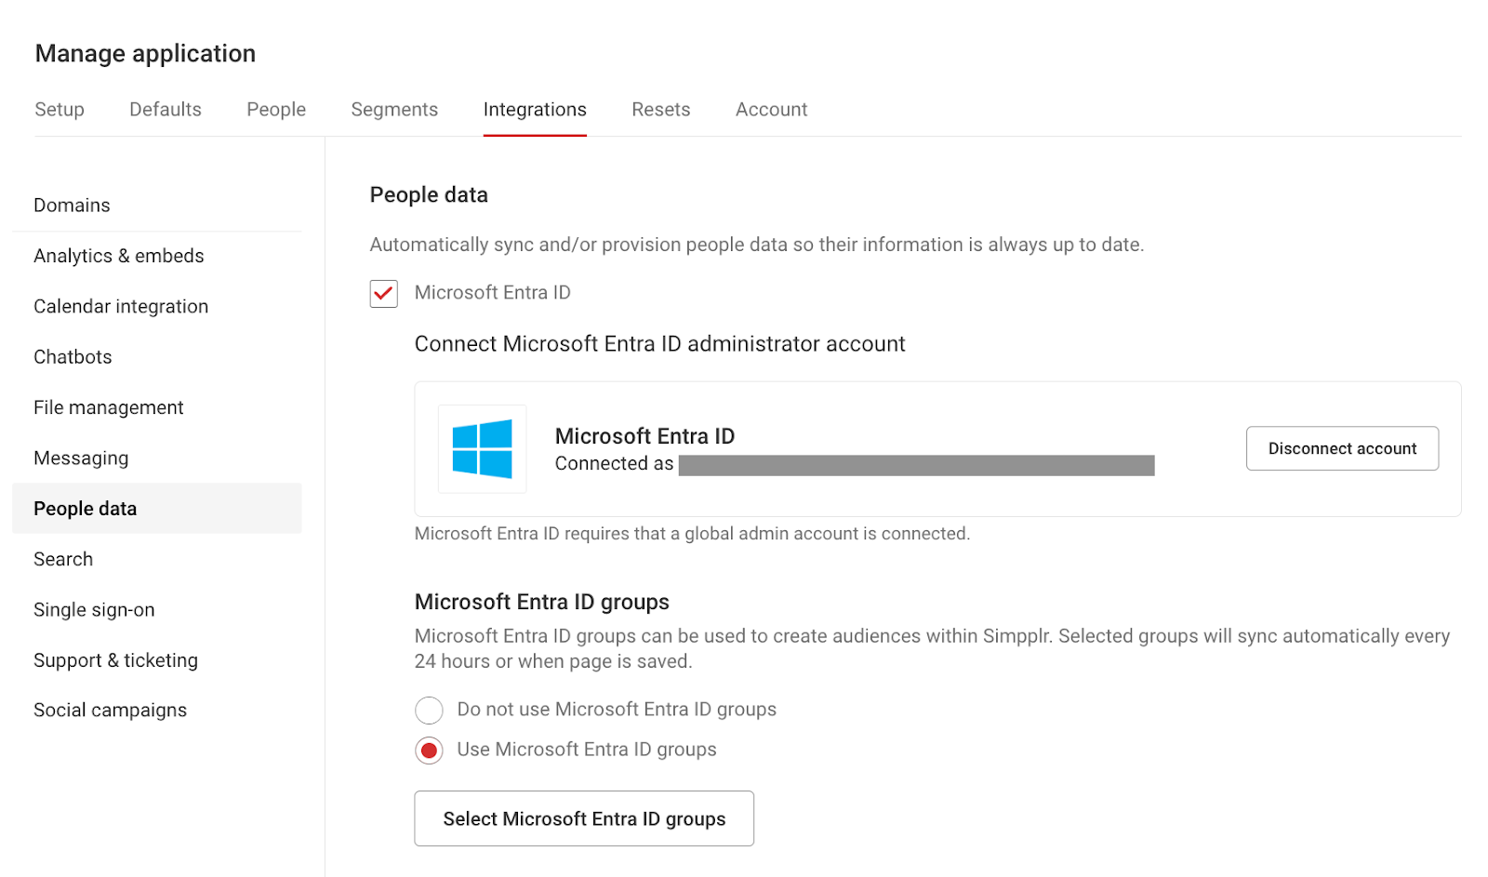Open Search integration settings
The width and height of the screenshot is (1488, 877).
pos(157,559)
